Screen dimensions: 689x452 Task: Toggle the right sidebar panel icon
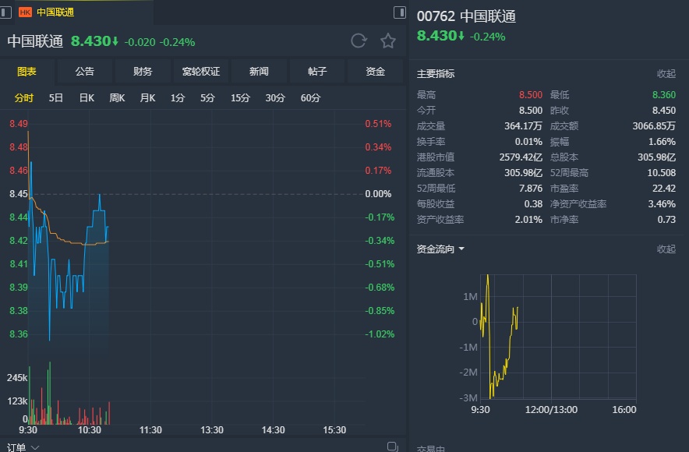[x=400, y=12]
